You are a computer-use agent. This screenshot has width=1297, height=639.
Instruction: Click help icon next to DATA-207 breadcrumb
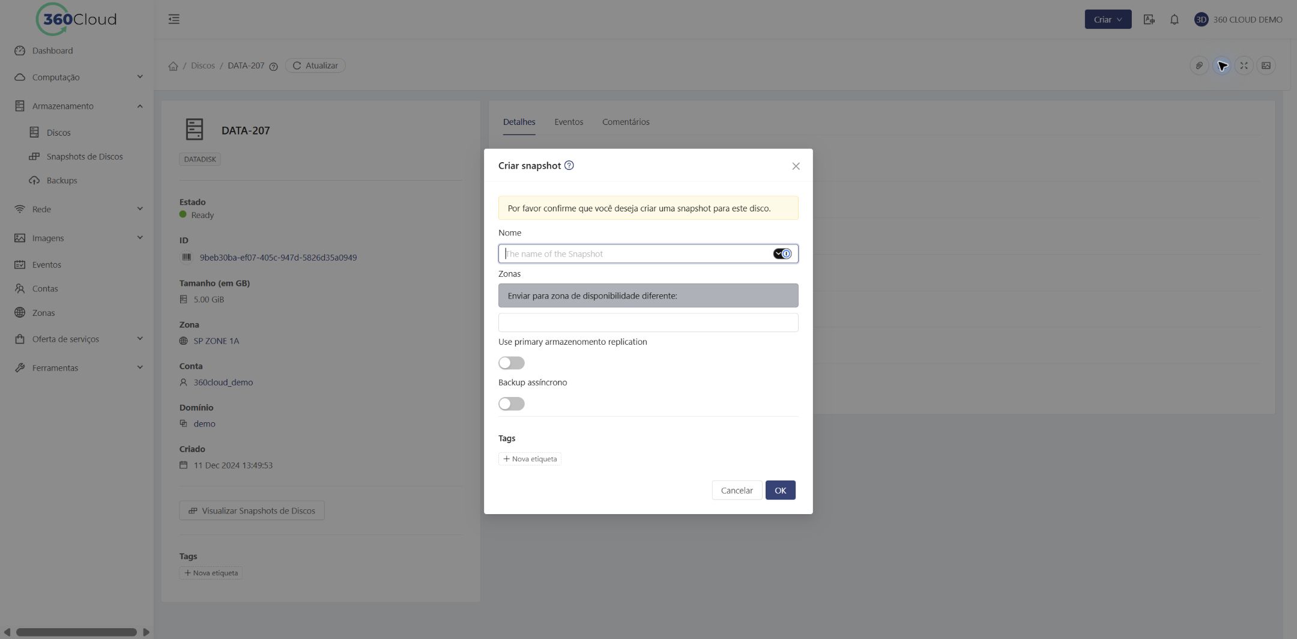coord(273,67)
